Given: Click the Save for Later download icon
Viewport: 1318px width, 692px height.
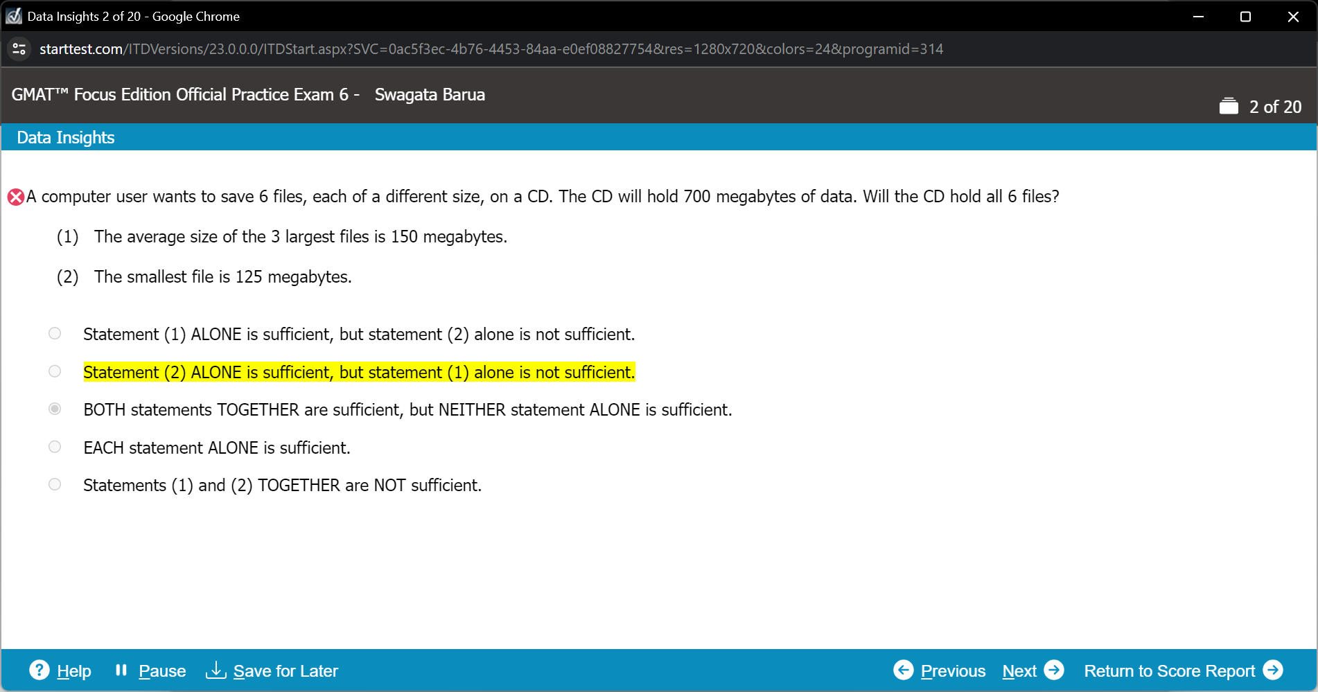Looking at the screenshot, I should coord(216,671).
